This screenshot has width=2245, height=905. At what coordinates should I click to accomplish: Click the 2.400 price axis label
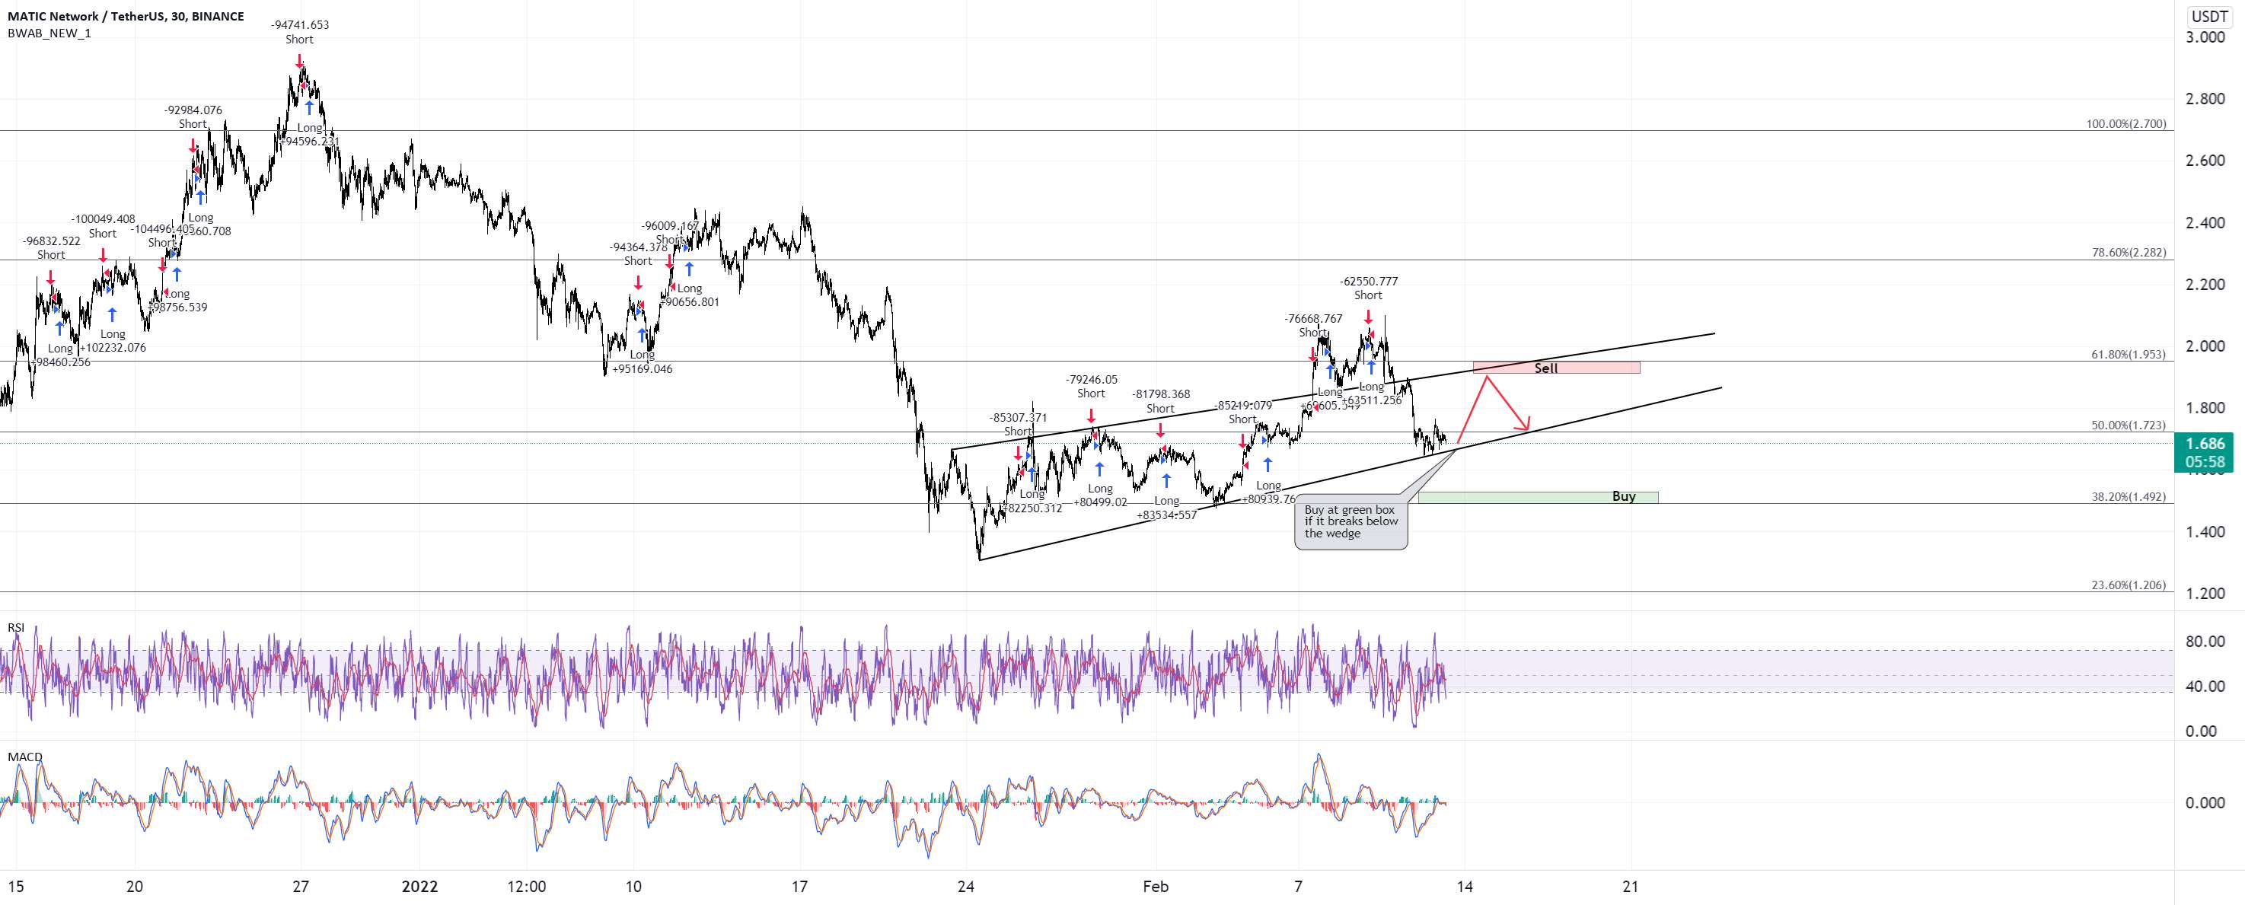click(x=2205, y=223)
